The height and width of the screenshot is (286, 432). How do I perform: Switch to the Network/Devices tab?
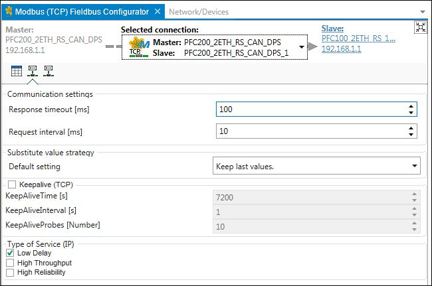point(199,12)
